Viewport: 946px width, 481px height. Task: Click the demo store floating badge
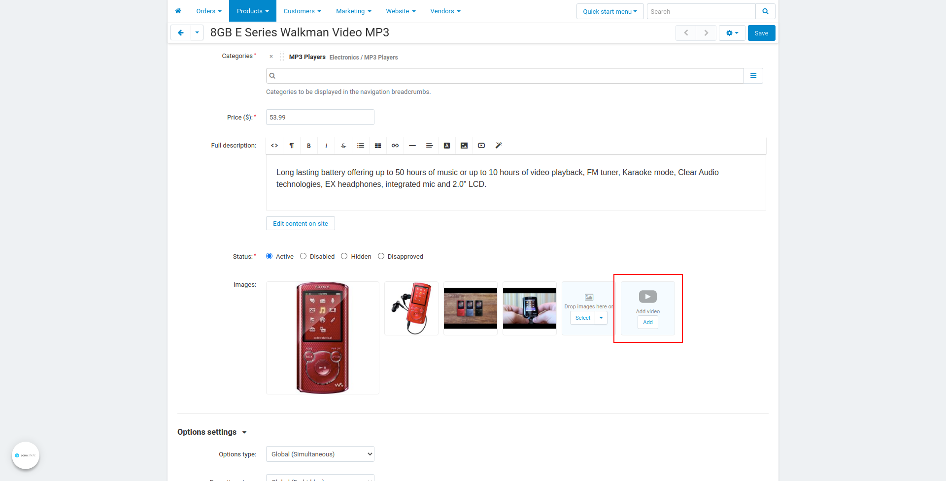(26, 455)
